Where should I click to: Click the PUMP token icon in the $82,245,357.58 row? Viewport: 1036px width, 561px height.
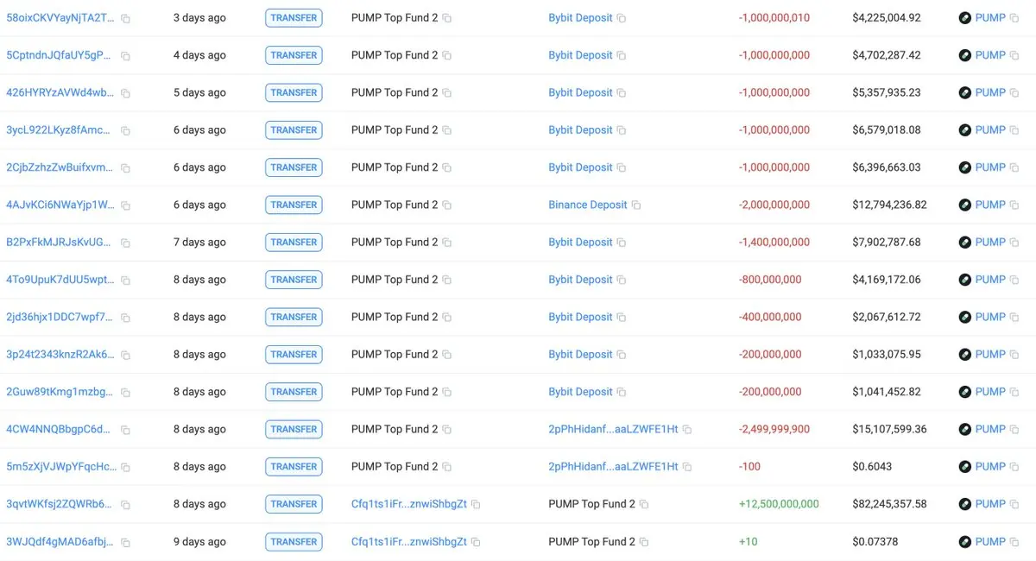(965, 504)
